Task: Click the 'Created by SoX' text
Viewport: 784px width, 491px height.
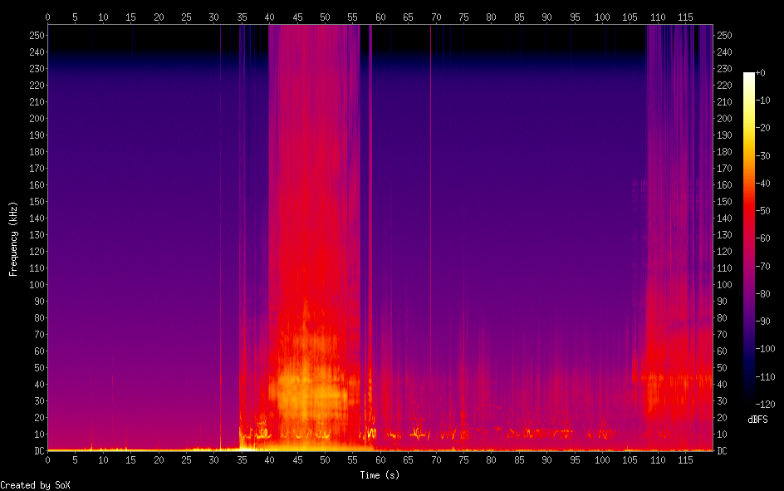Action: pos(35,484)
